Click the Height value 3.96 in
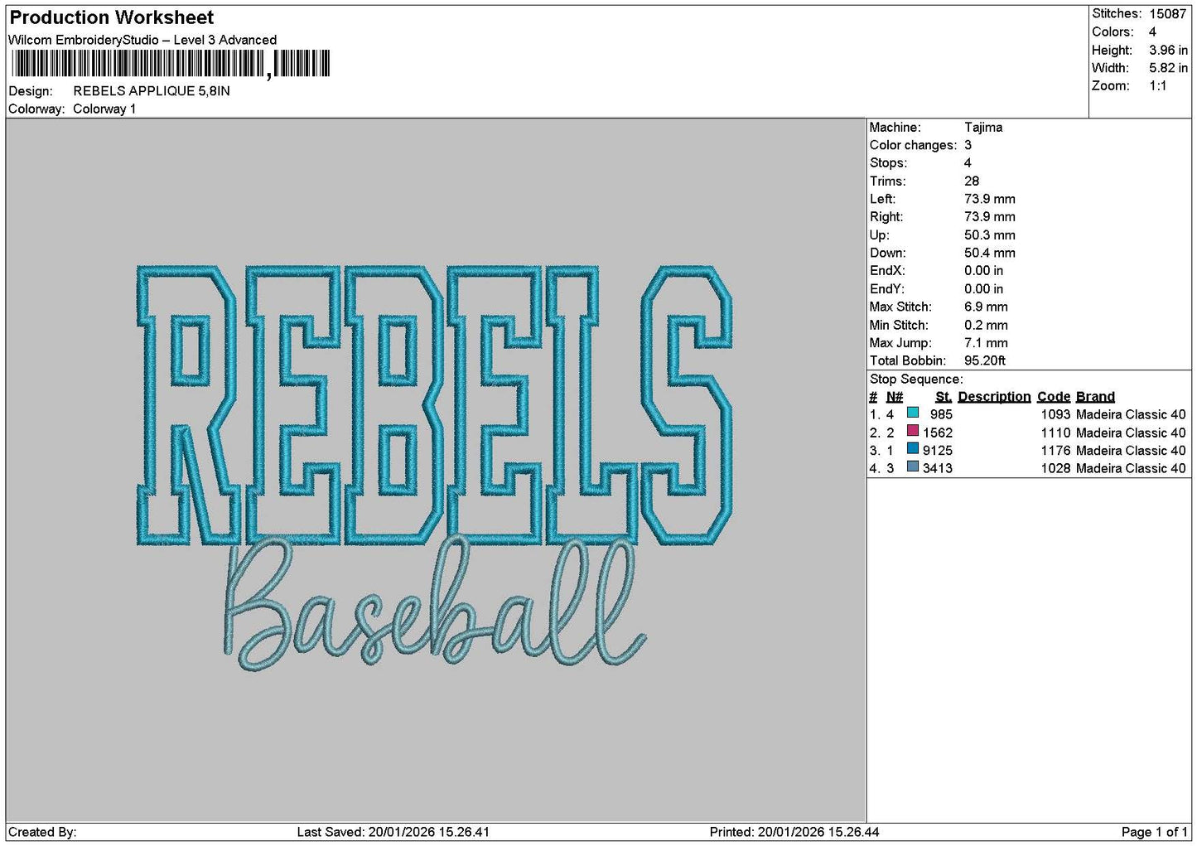This screenshot has width=1197, height=846. [1168, 51]
